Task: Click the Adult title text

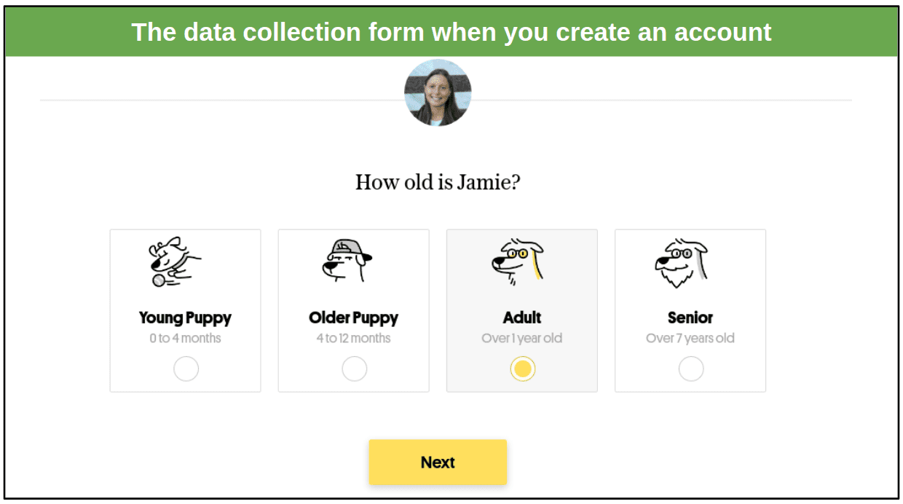Action: click(x=522, y=318)
